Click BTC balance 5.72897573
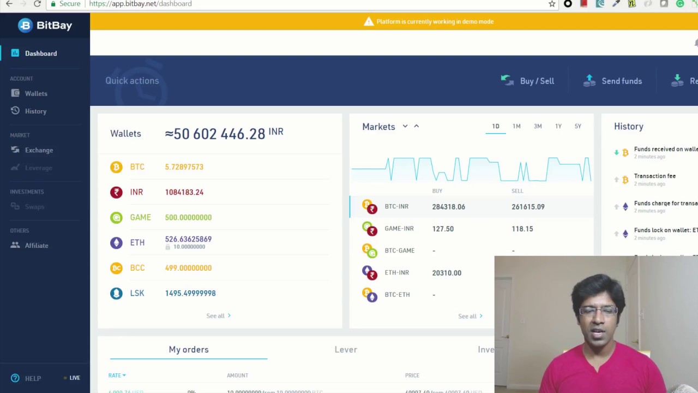Viewport: 698px width, 393px height. point(184,167)
